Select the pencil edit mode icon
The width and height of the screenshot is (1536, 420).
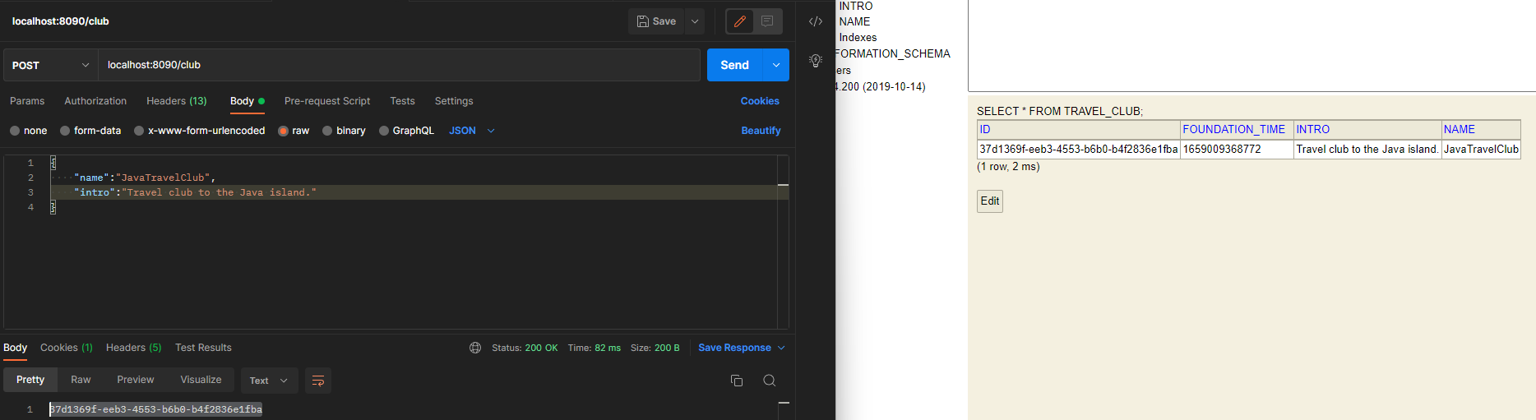(740, 21)
